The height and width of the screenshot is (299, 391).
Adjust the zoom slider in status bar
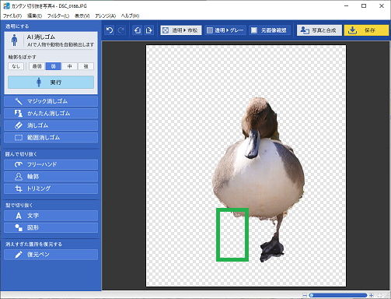338,295
